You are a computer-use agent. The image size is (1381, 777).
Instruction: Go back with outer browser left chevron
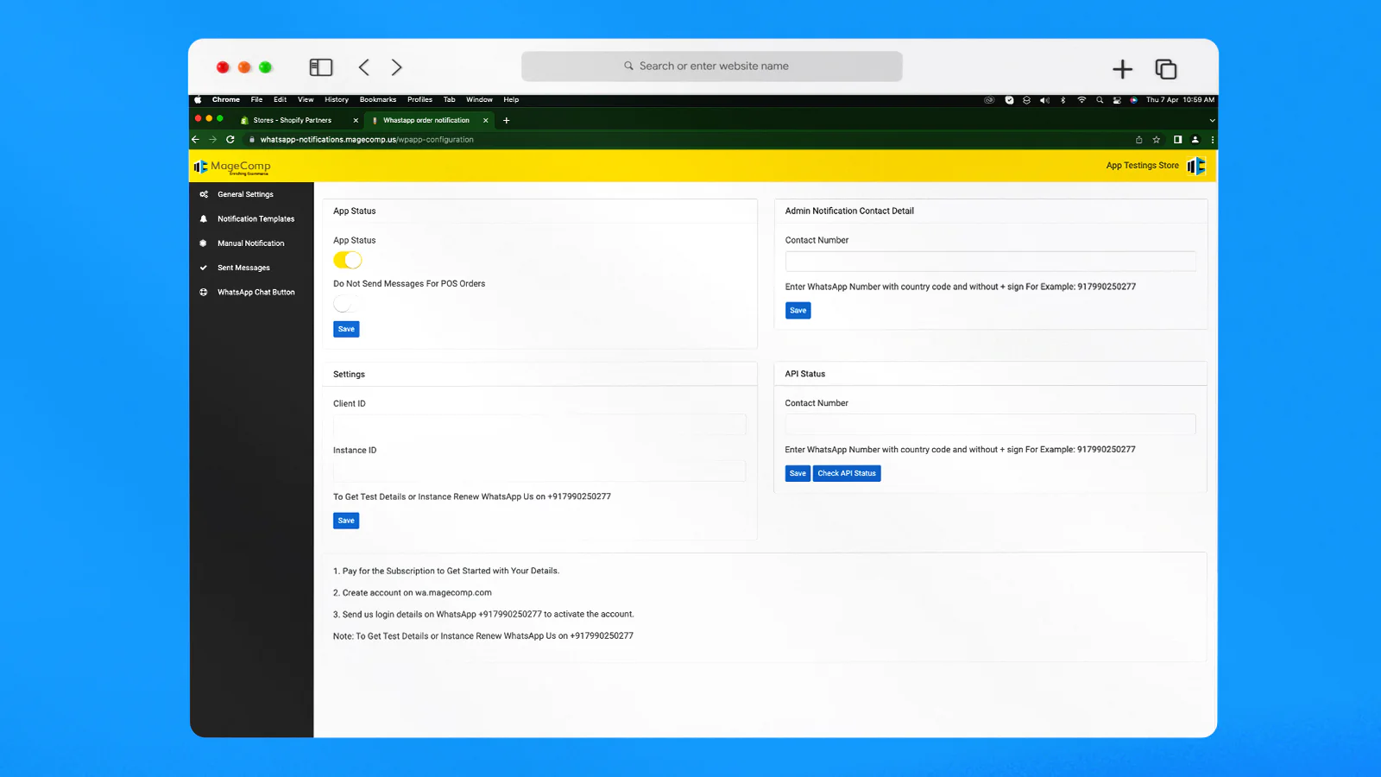364,67
